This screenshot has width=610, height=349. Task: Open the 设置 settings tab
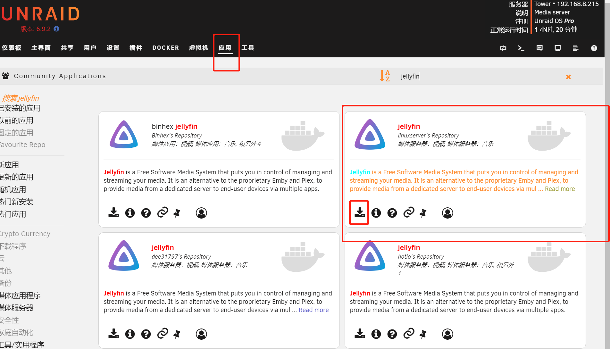coord(113,48)
